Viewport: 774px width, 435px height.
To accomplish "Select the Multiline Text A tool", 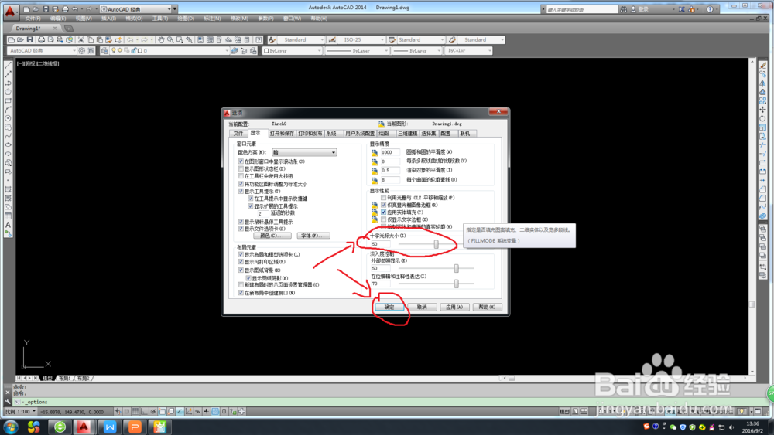I will [8, 225].
